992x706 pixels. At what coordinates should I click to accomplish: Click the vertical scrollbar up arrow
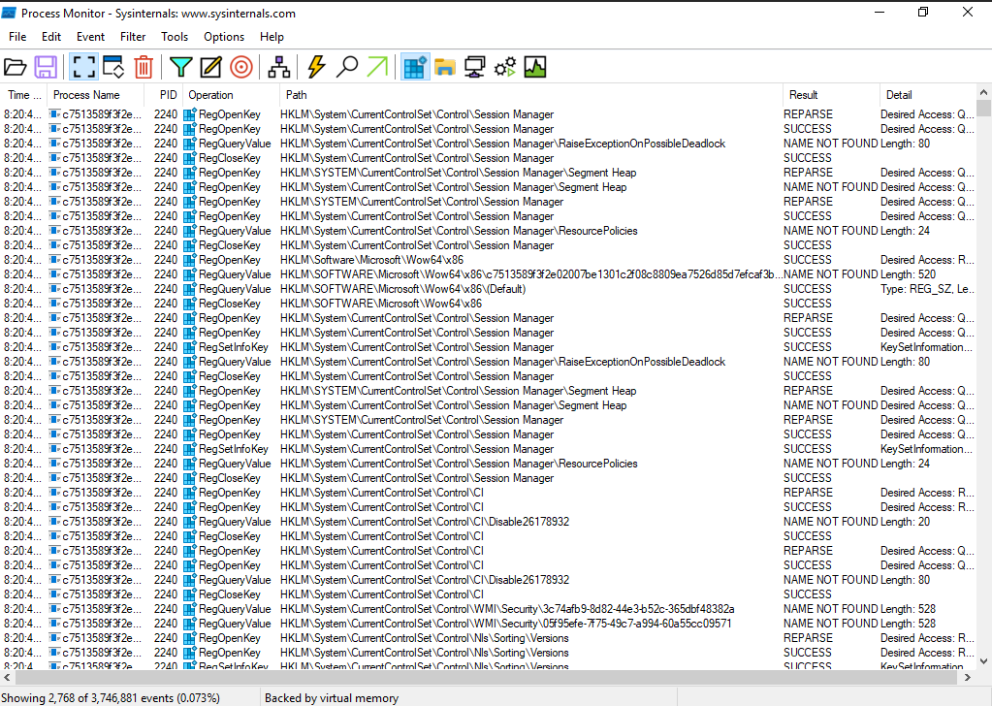pos(984,92)
